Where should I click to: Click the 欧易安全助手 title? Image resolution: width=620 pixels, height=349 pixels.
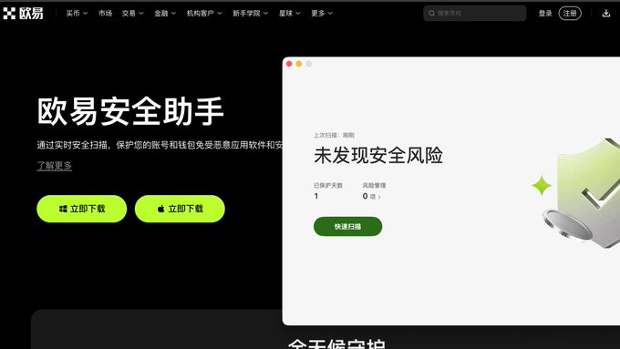point(130,111)
